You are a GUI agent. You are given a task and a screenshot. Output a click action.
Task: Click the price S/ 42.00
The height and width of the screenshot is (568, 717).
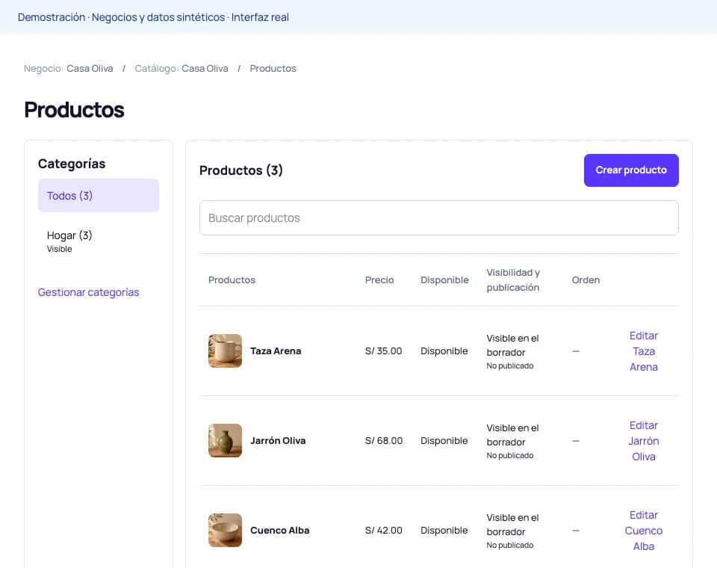384,531
